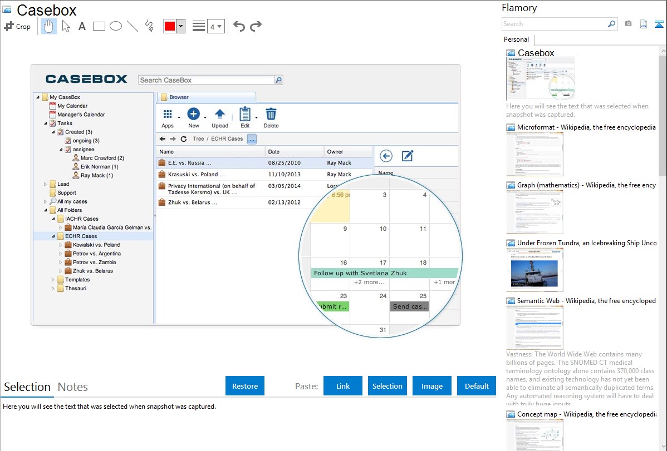Click the Restore button

245,386
